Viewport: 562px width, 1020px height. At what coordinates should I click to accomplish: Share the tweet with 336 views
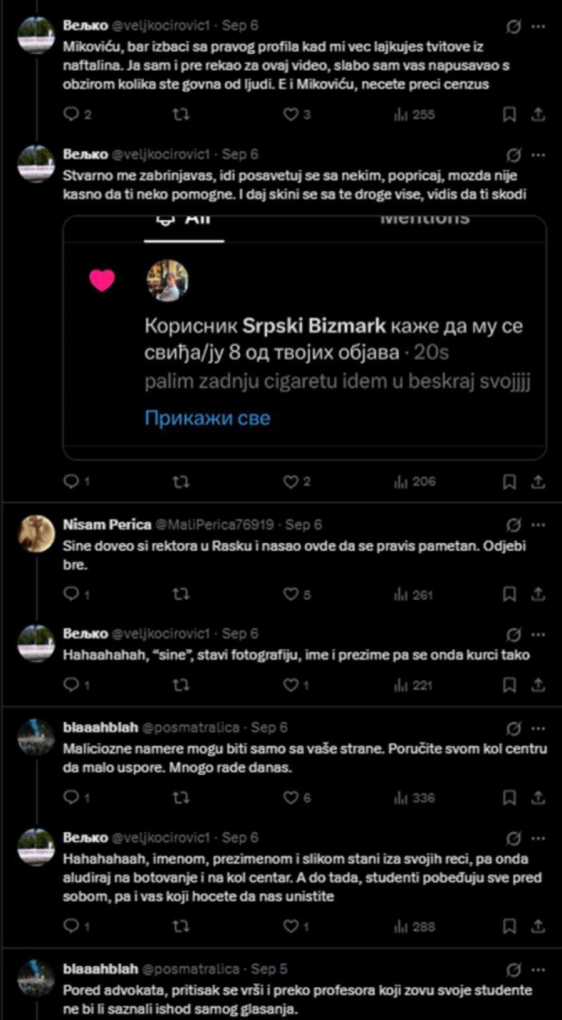pyautogui.click(x=538, y=797)
